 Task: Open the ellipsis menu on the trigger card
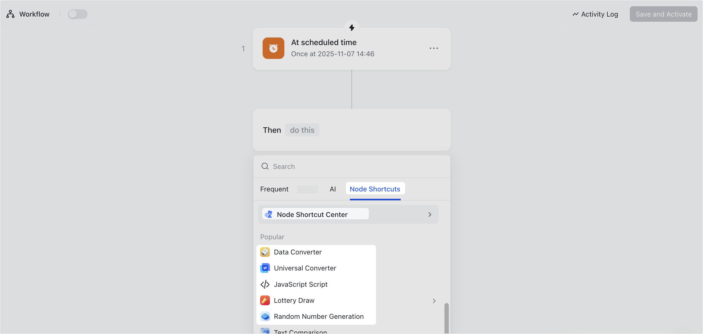(434, 48)
